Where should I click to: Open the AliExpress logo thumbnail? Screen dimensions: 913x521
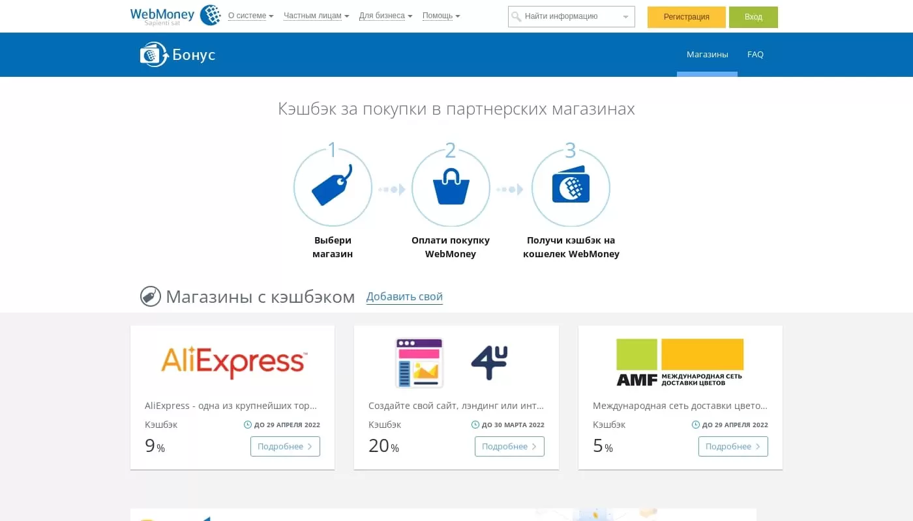click(233, 362)
